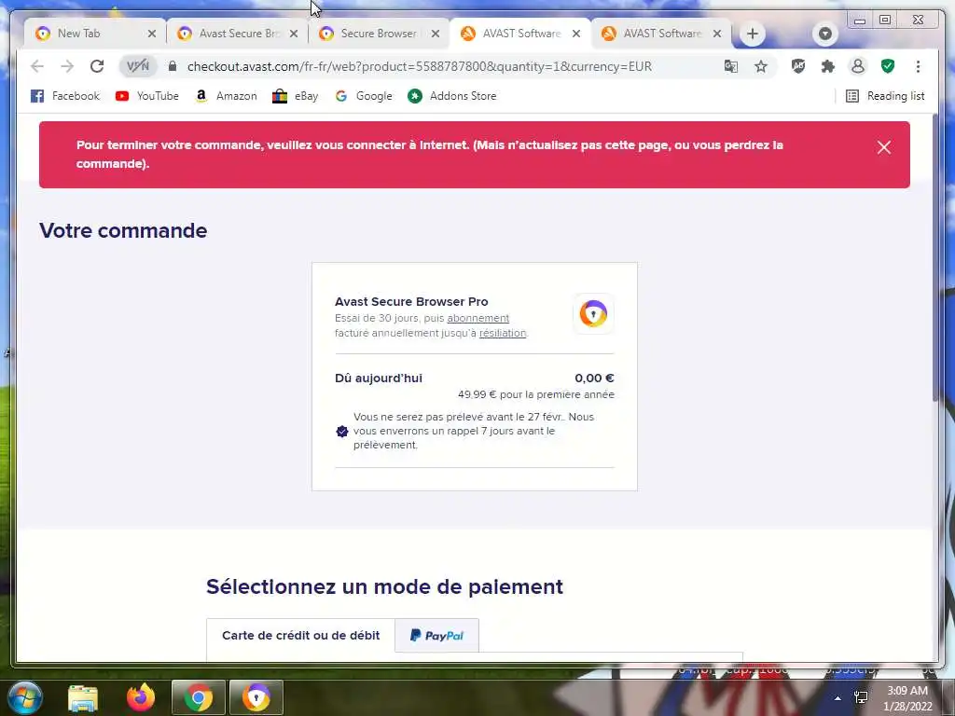The width and height of the screenshot is (955, 716).
Task: Bookmark this page with the star icon
Action: tap(761, 66)
